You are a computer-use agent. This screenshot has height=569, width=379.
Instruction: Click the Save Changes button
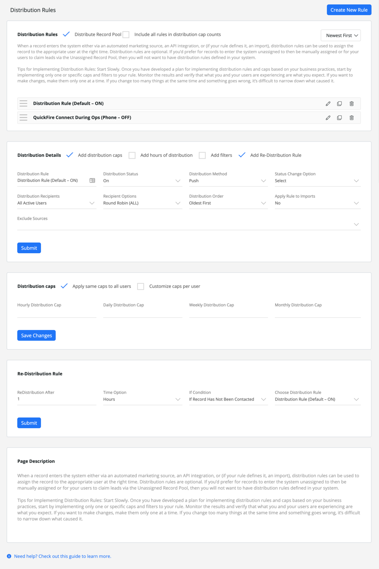point(36,336)
